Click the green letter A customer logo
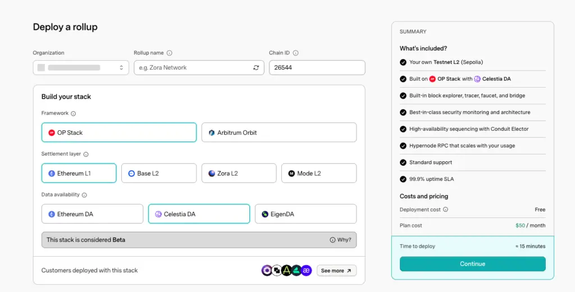Image resolution: width=575 pixels, height=292 pixels. pyautogui.click(x=286, y=271)
